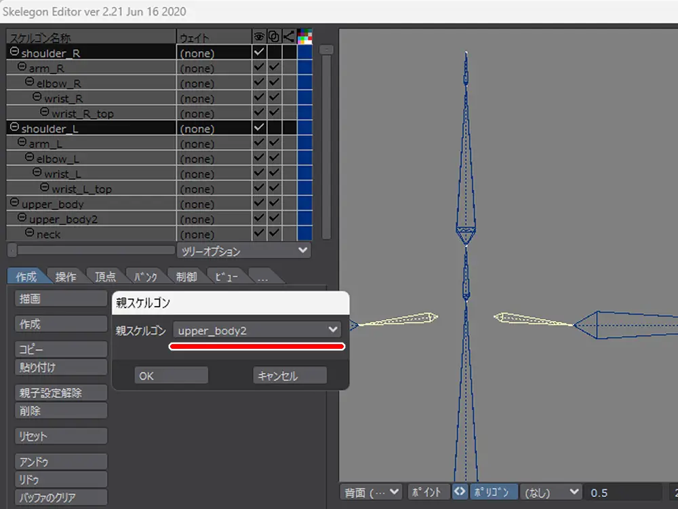Click the color palette column header icon

(x=304, y=37)
